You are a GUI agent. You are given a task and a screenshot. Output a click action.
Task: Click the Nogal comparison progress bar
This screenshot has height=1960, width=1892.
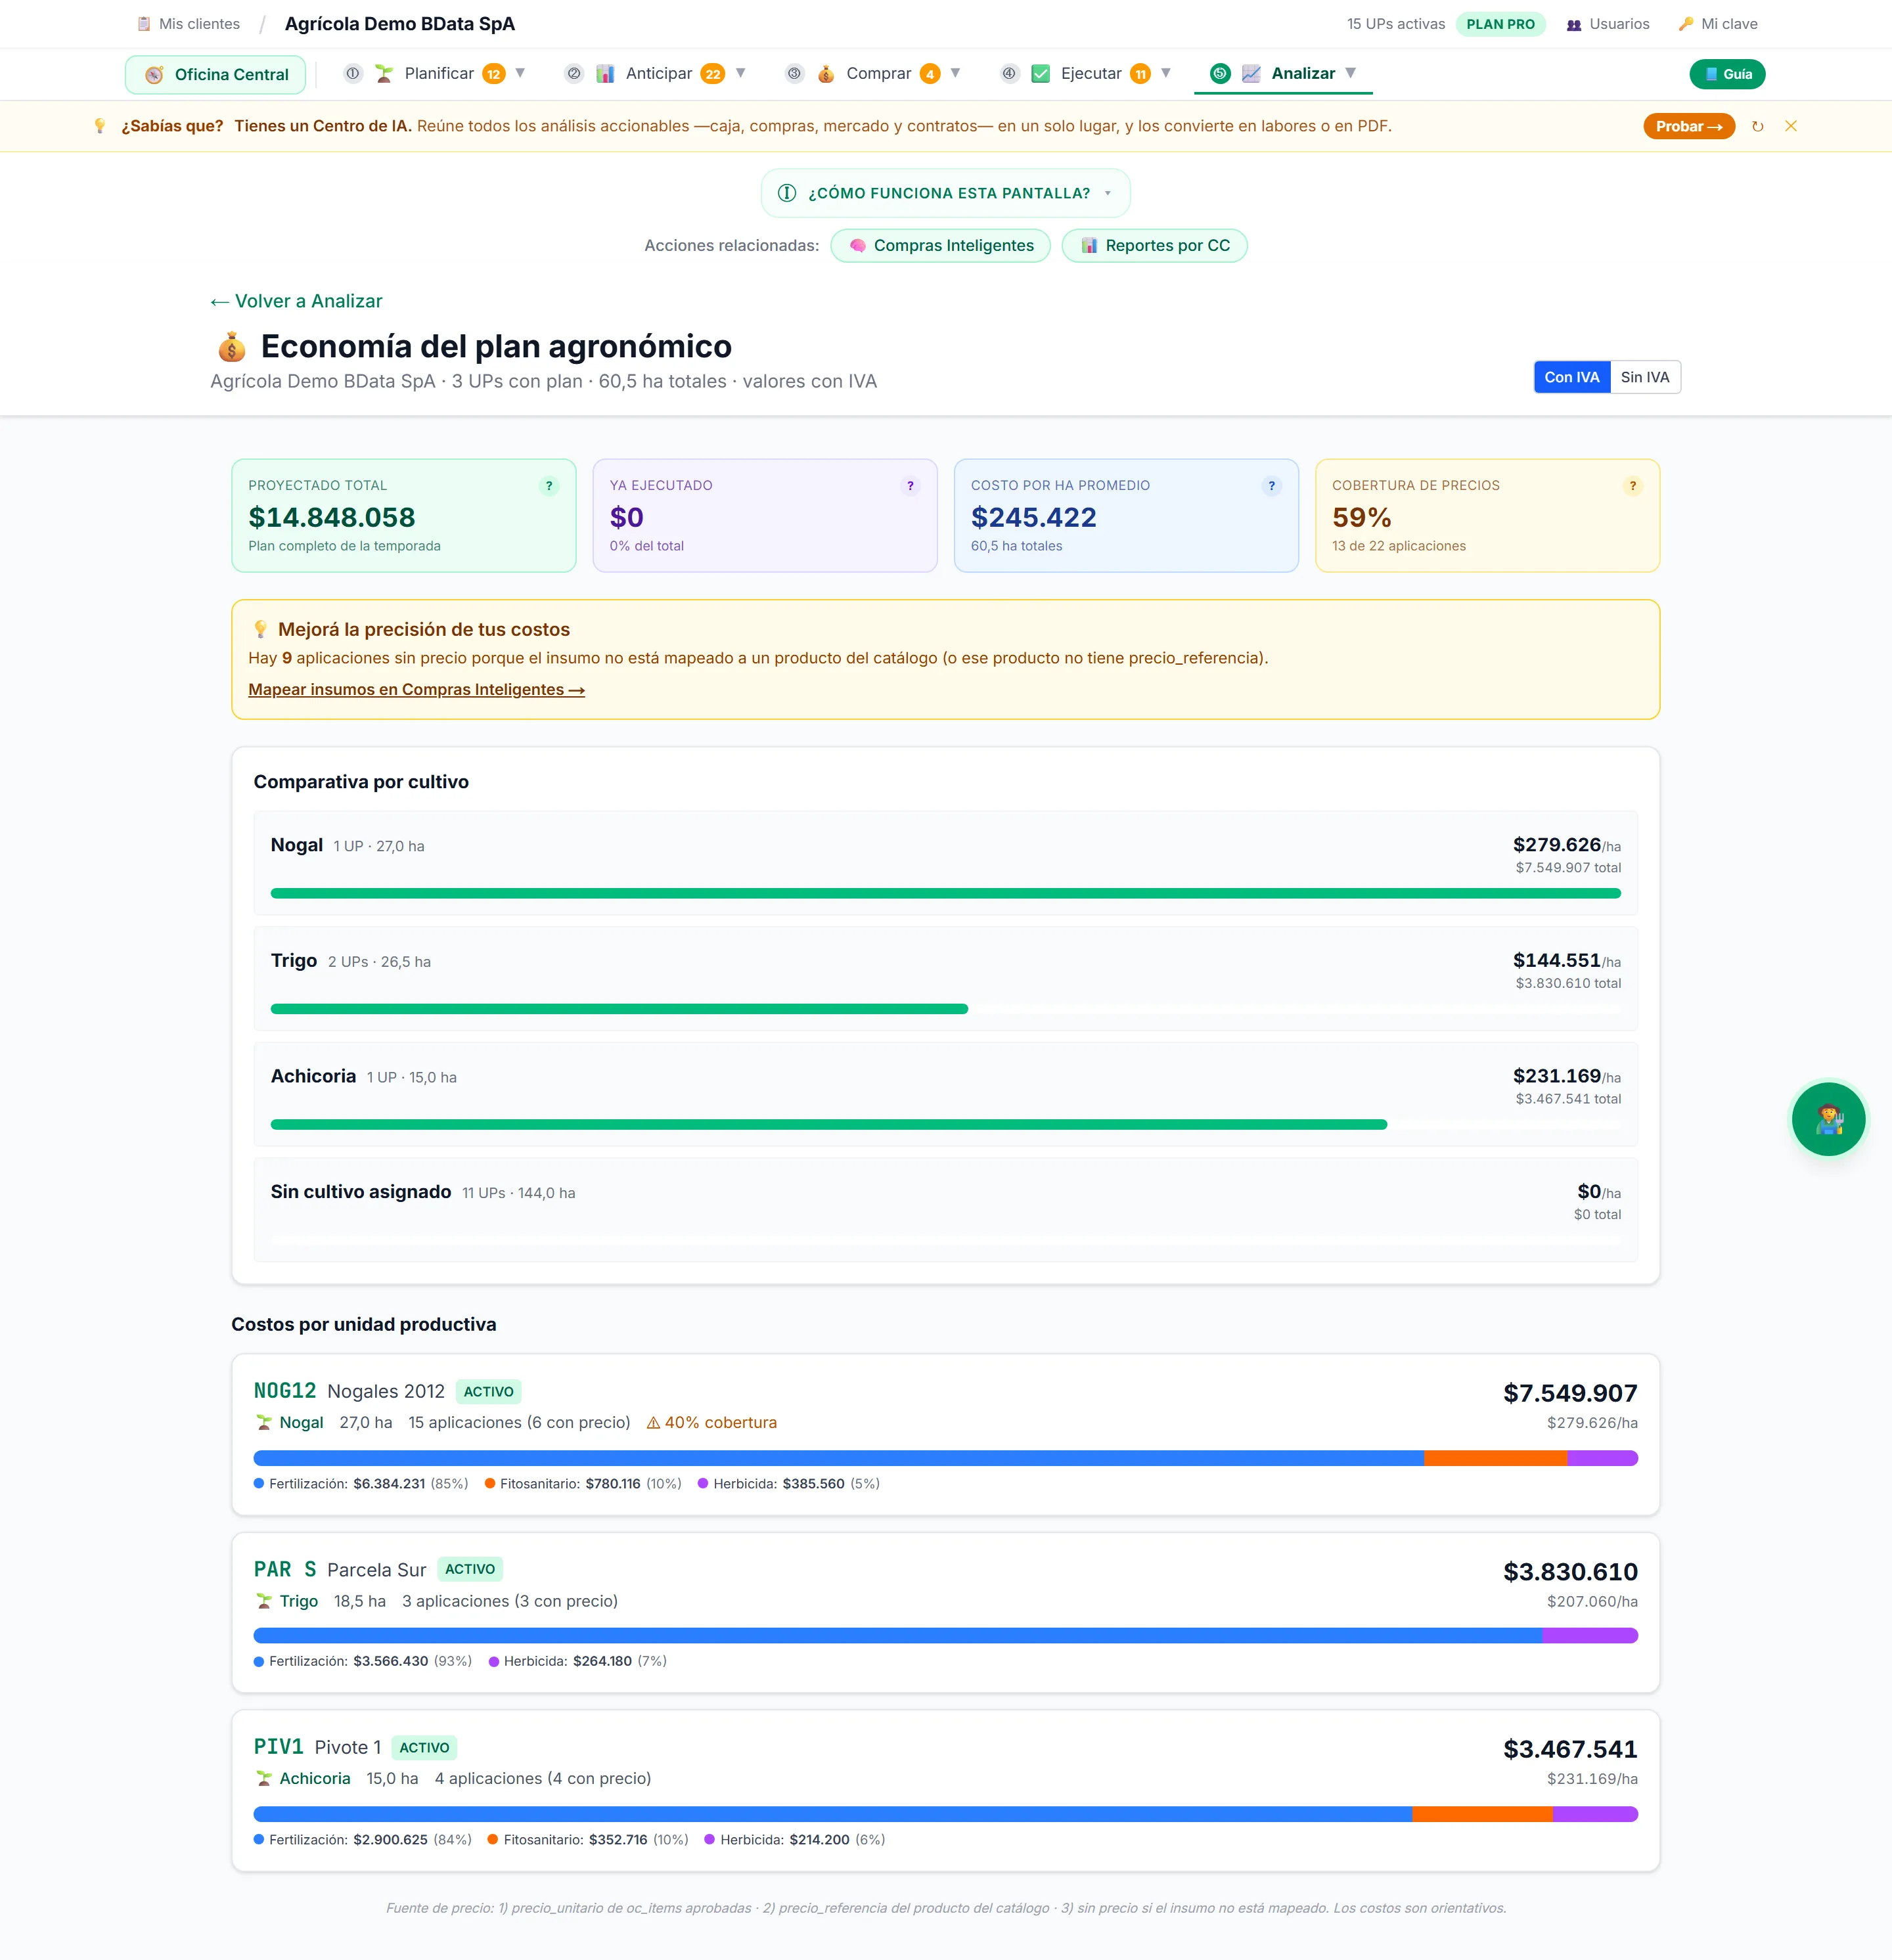(x=945, y=893)
